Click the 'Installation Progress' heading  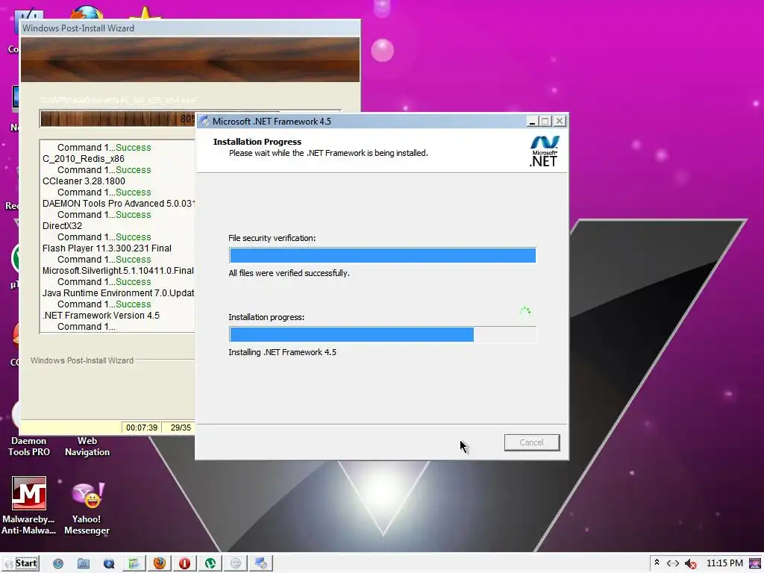[x=257, y=142]
